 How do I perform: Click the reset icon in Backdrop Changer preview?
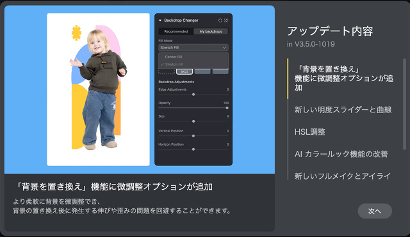click(x=220, y=20)
